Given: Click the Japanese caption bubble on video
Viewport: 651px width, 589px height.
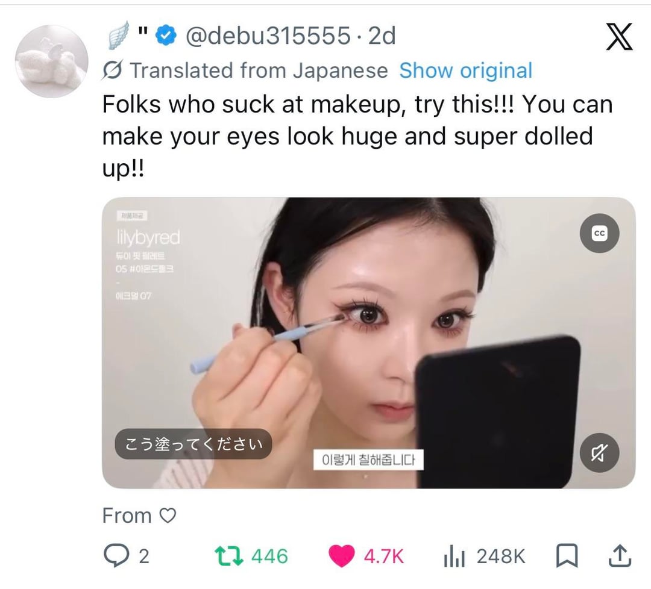Looking at the screenshot, I should click(x=193, y=444).
